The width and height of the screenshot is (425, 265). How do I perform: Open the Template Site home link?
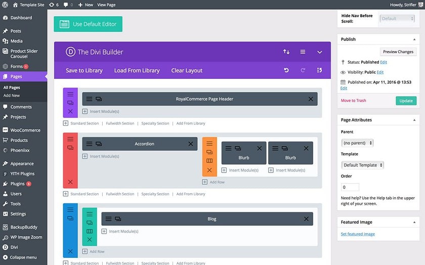pyautogui.click(x=28, y=5)
